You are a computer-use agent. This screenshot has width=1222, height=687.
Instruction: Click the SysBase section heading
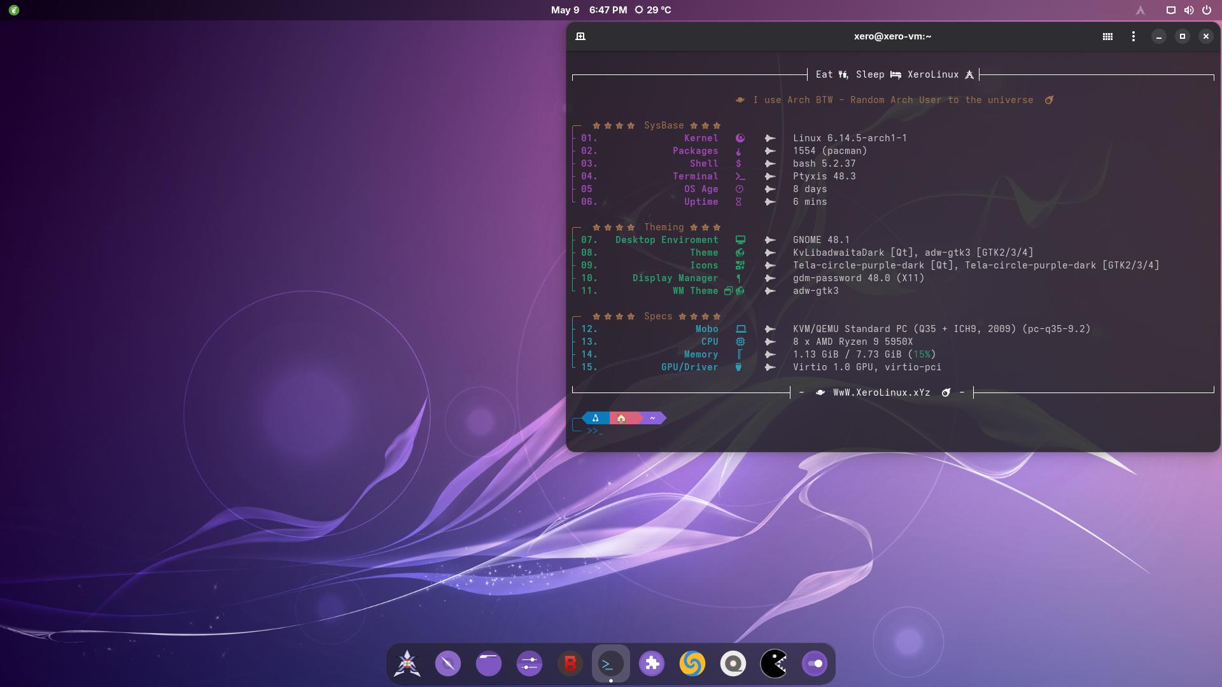click(663, 125)
